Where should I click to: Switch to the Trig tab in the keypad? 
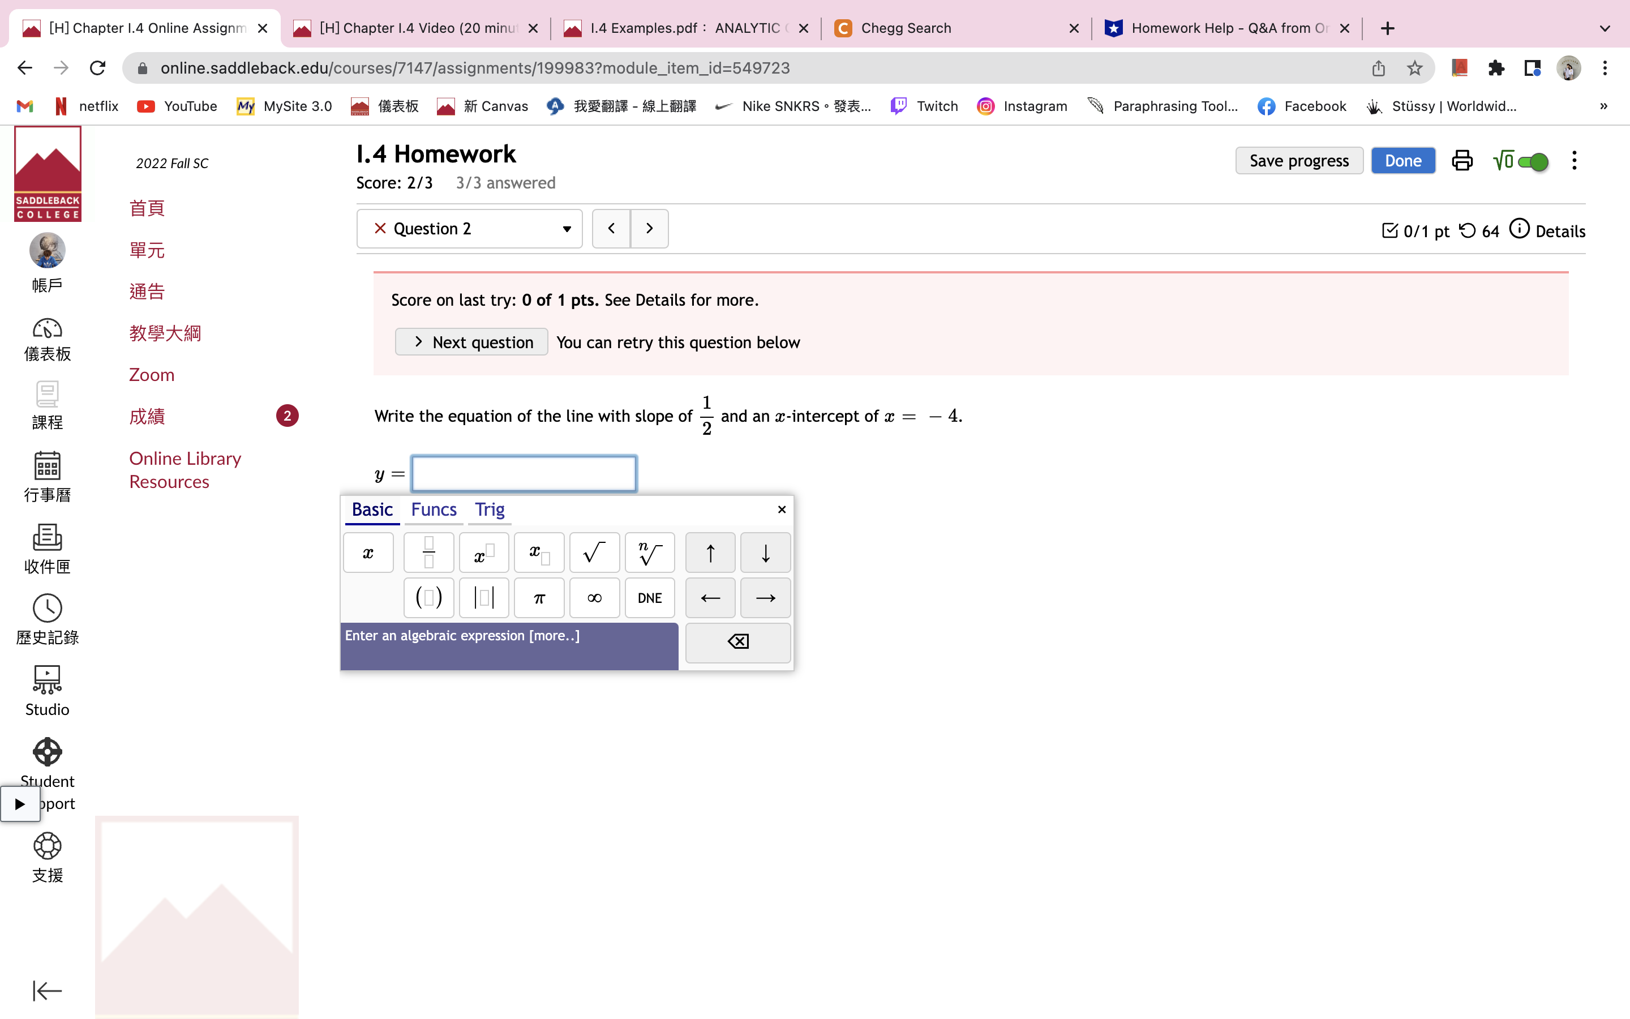[489, 510]
